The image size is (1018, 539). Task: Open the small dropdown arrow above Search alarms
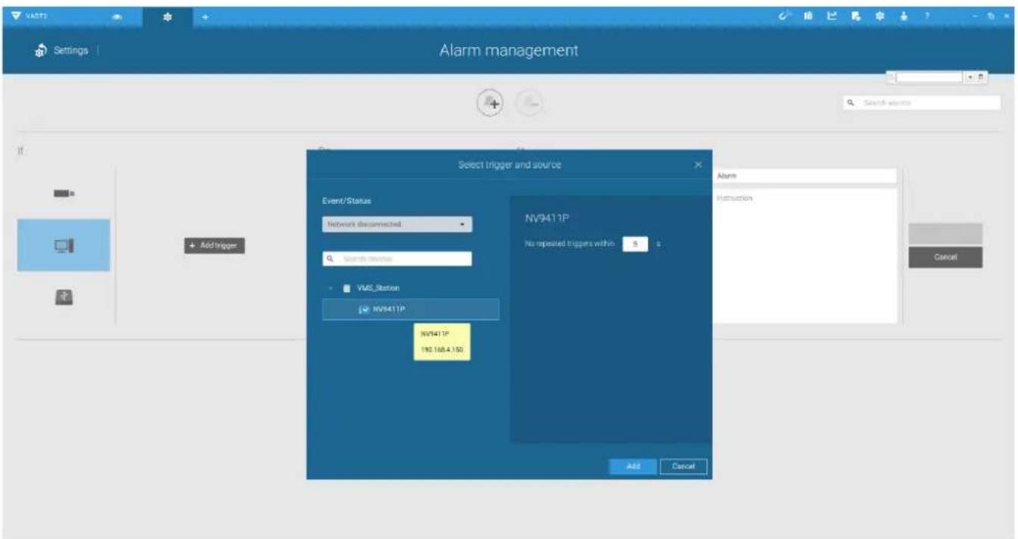969,77
